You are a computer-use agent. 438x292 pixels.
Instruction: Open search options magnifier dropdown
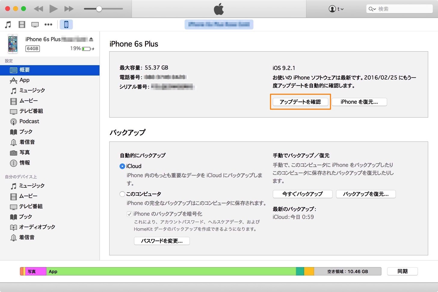(x=372, y=9)
